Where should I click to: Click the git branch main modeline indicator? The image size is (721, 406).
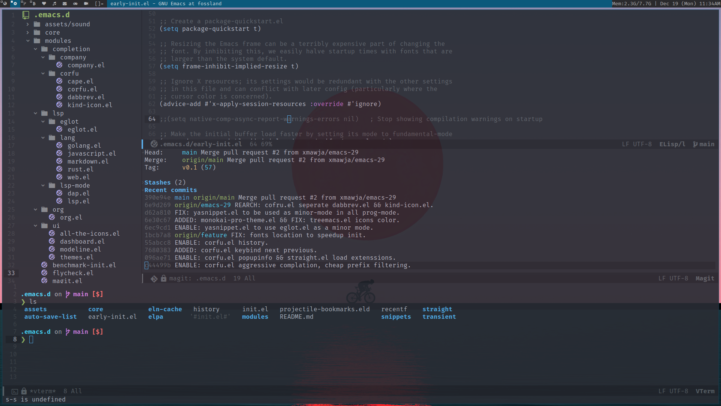pyautogui.click(x=704, y=144)
